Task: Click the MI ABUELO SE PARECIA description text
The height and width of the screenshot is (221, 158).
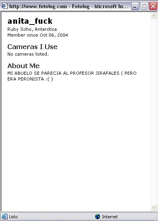Action: pyautogui.click(x=72, y=76)
